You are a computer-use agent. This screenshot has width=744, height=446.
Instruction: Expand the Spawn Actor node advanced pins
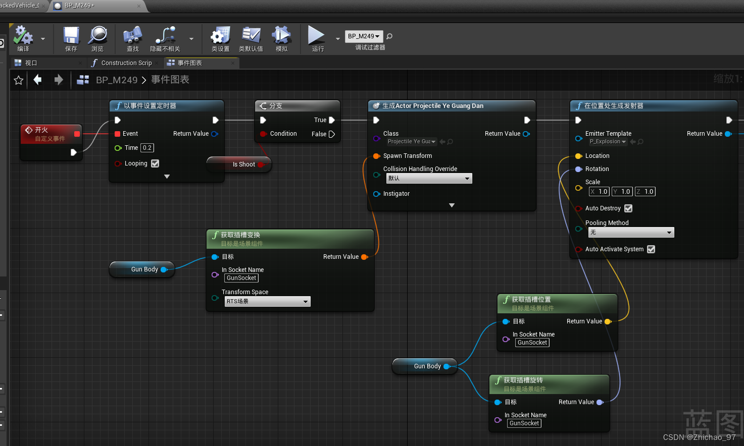coord(452,205)
